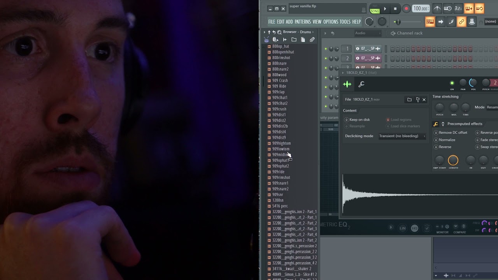
Task: Click the metronome icon in top toolbar
Action: pos(437,9)
